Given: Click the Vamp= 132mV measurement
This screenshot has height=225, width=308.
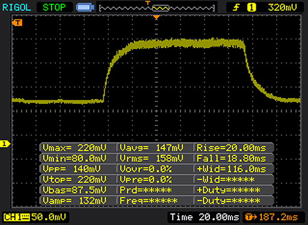Looking at the screenshot, I should click(74, 200).
